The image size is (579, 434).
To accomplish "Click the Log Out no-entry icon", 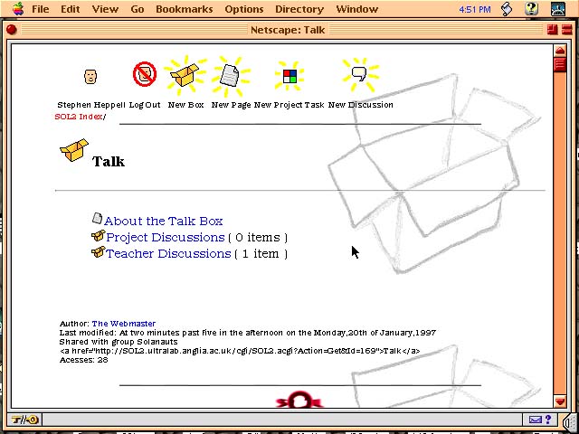I will [145, 74].
